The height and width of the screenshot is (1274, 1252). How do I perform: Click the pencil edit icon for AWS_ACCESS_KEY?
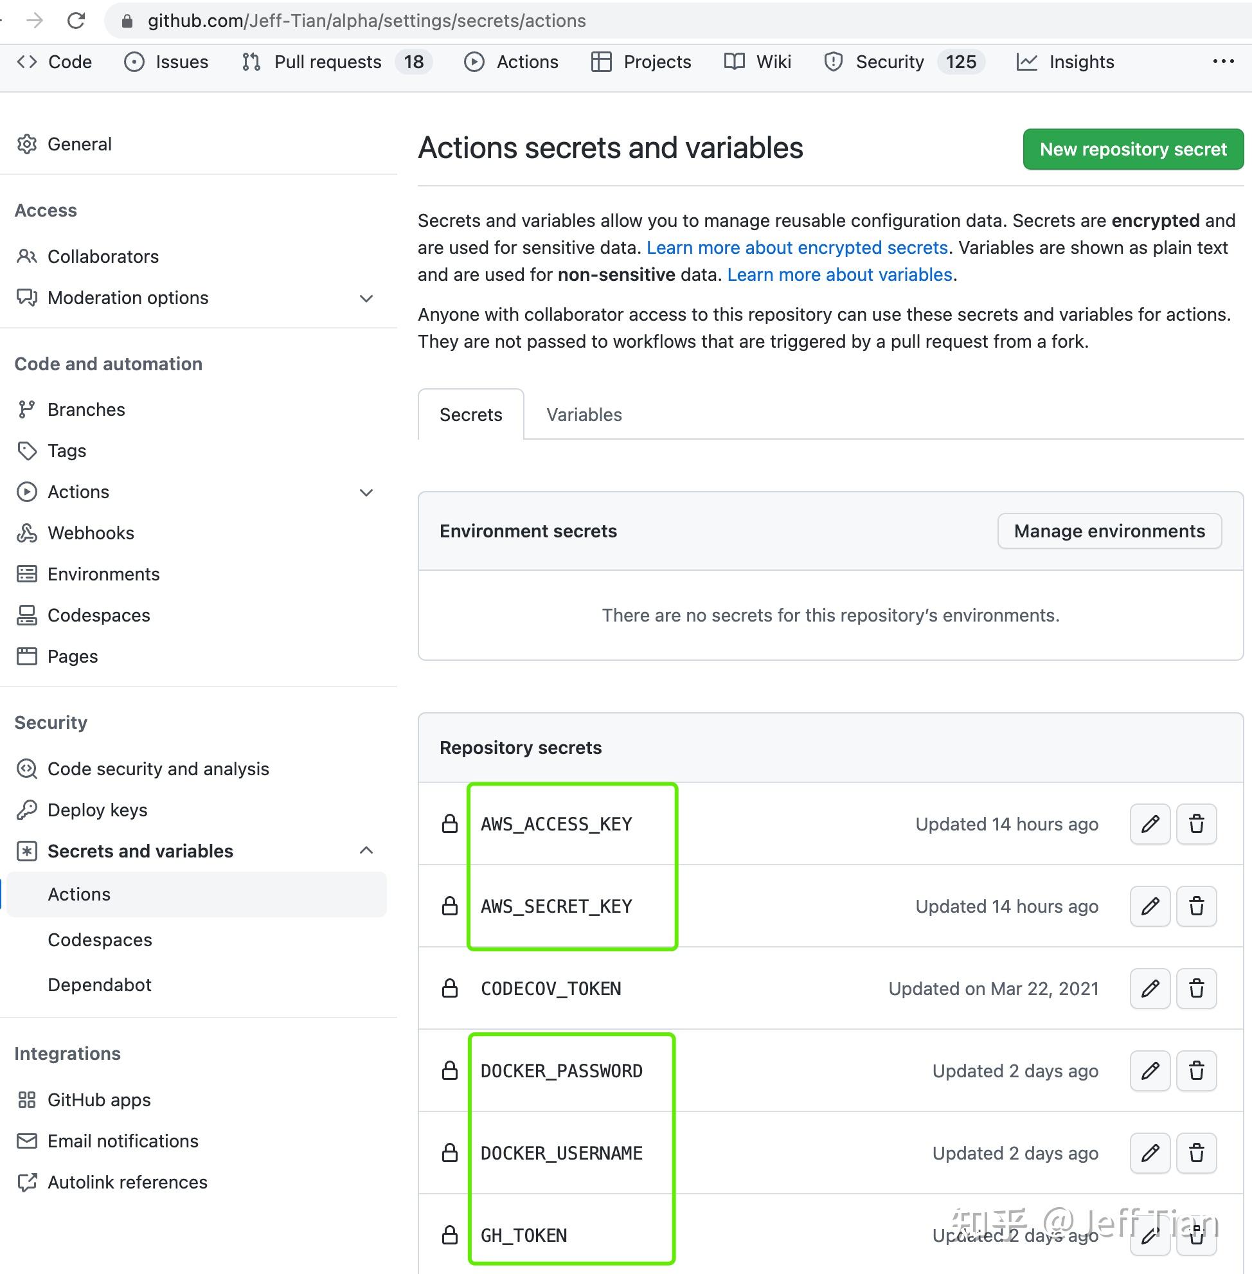(1149, 823)
